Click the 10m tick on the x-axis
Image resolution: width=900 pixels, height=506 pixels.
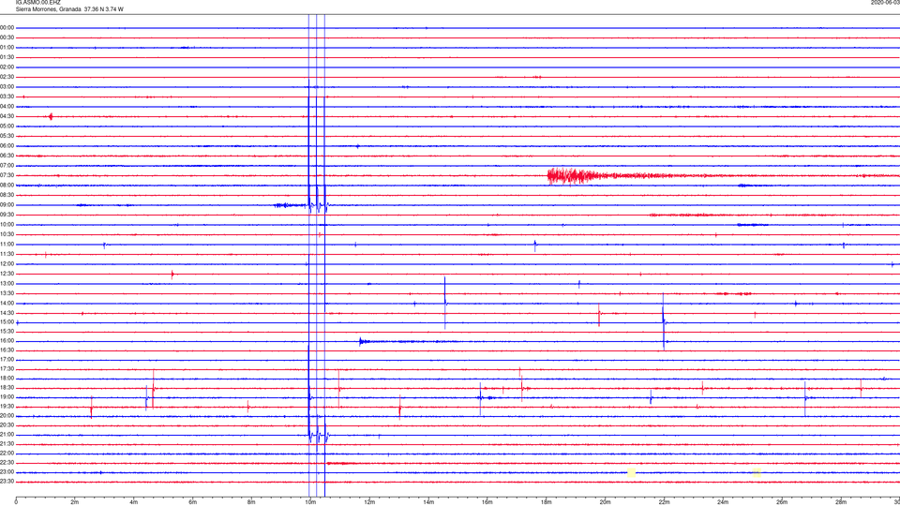pos(310,502)
